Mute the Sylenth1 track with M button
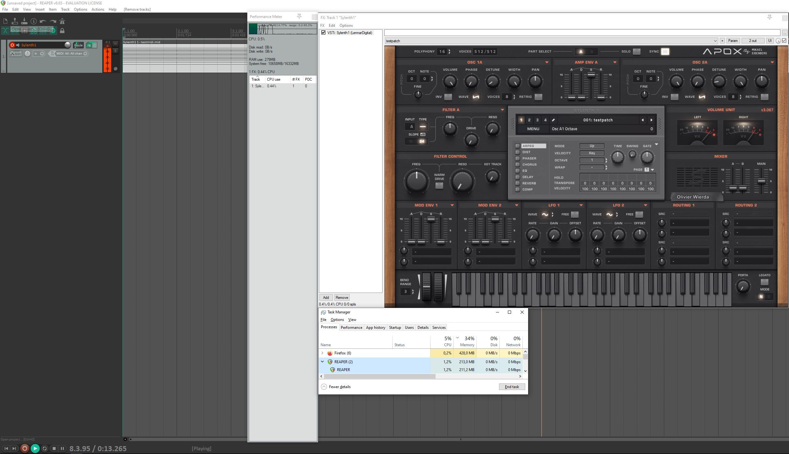This screenshot has width=789, height=454. 115,44
